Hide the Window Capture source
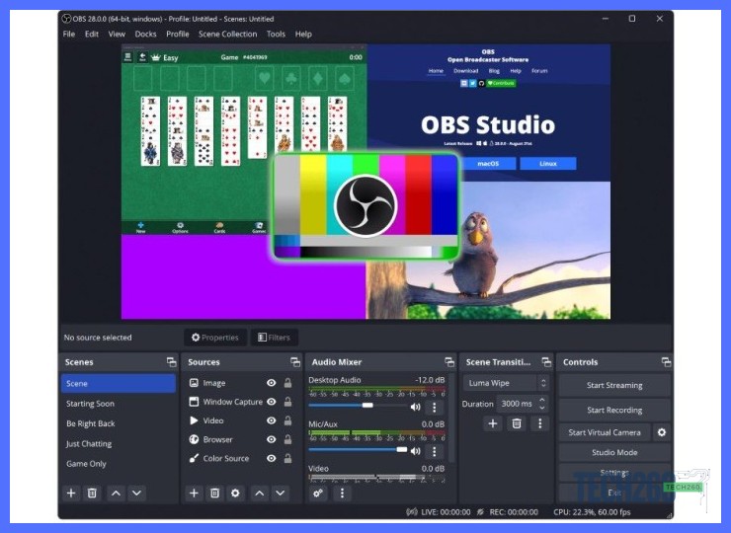Screen dimensions: 731x533 coord(272,402)
